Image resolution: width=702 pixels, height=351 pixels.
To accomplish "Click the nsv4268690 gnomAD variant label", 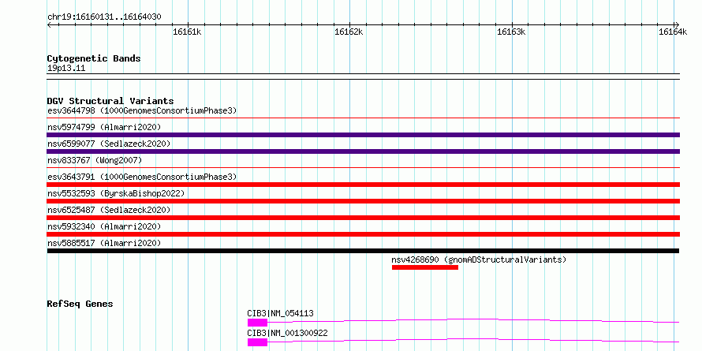I will click(479, 260).
